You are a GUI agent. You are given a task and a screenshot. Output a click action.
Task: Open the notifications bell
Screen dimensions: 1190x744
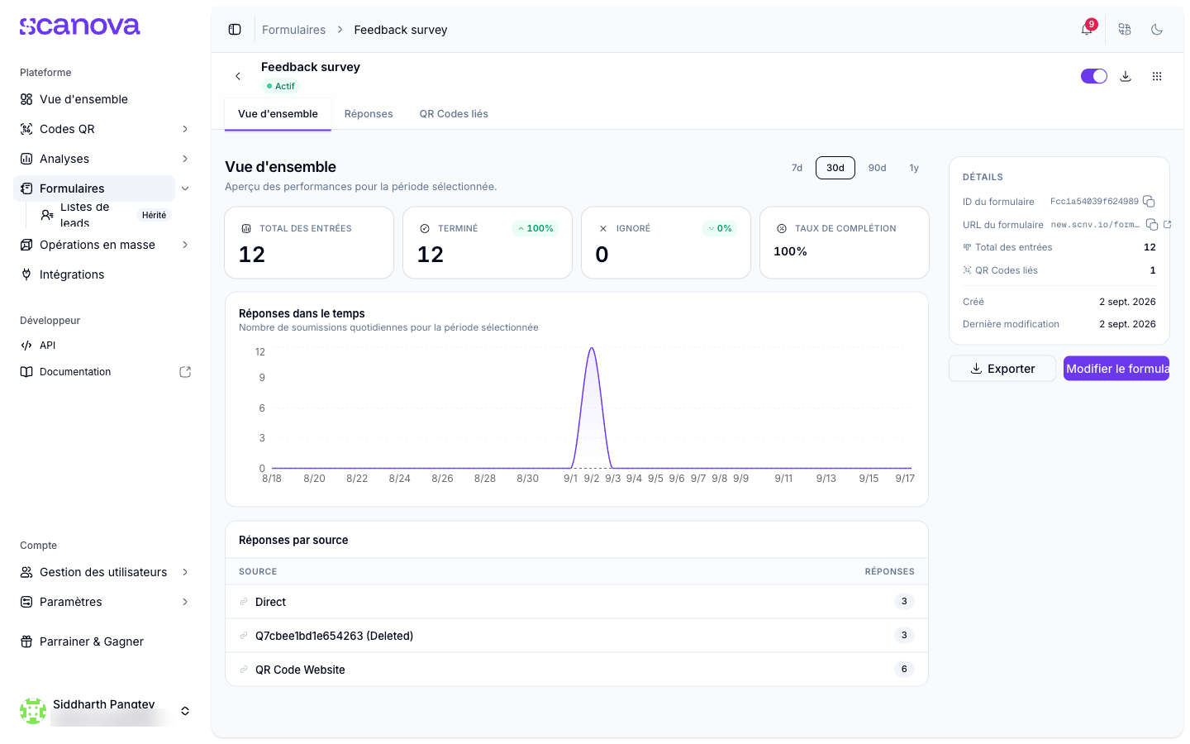pos(1087,30)
